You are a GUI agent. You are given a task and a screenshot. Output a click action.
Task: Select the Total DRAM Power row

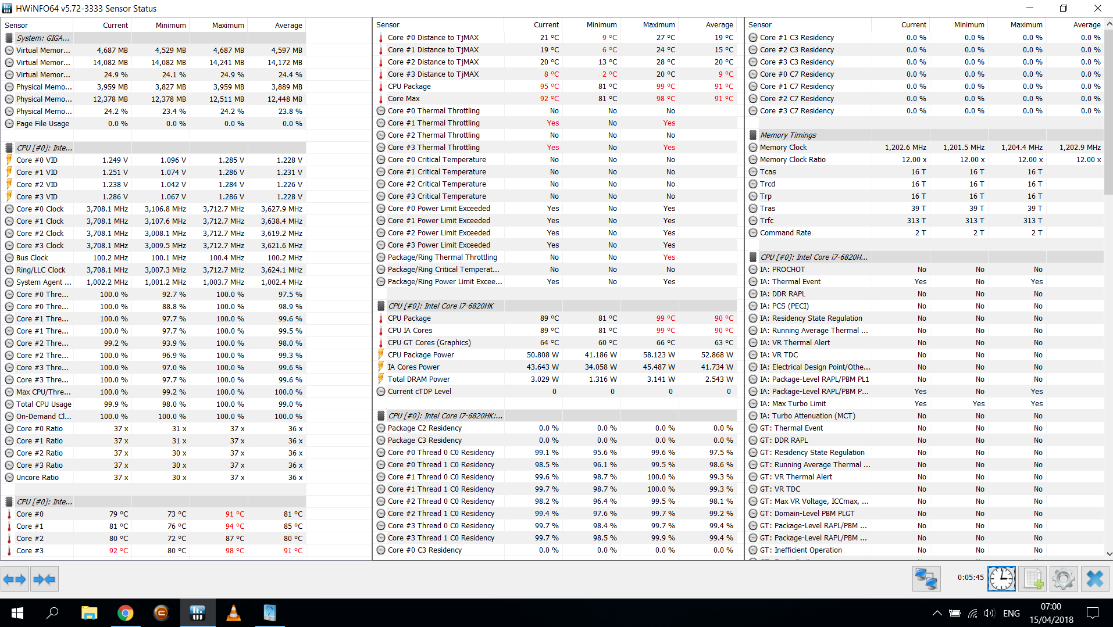(x=555, y=379)
